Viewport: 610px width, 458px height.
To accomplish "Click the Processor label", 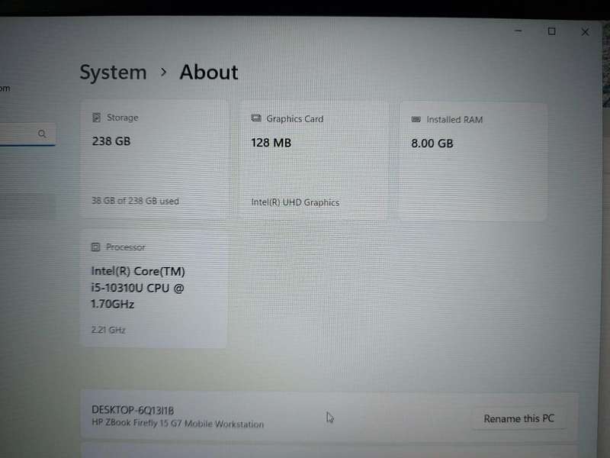I will [126, 247].
